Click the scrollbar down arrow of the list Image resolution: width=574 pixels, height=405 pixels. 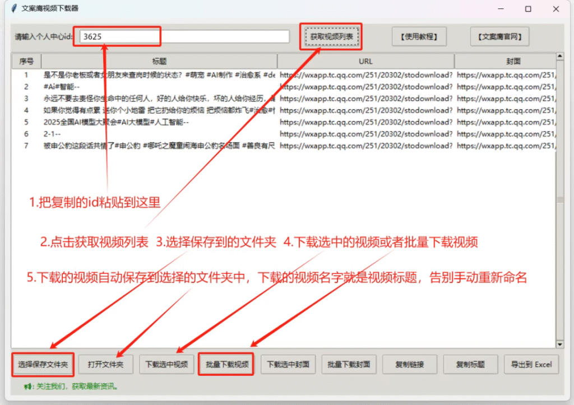[559, 344]
